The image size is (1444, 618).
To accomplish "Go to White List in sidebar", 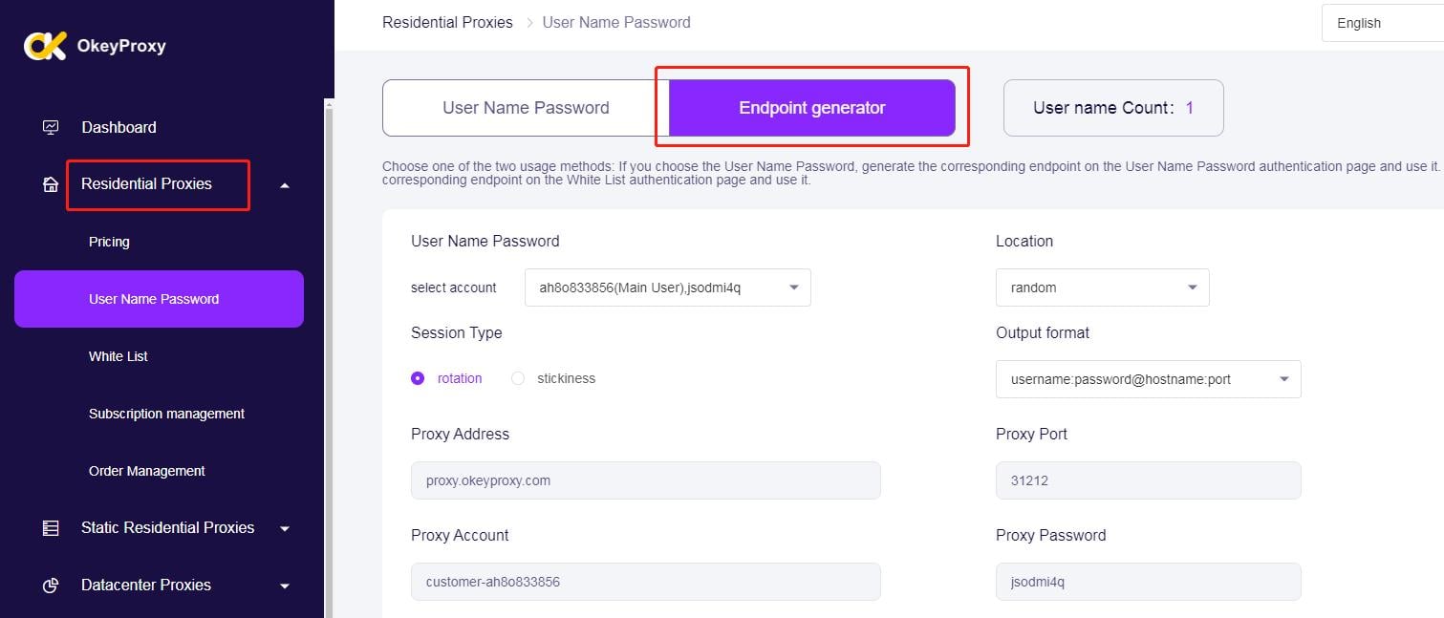I will (x=119, y=356).
